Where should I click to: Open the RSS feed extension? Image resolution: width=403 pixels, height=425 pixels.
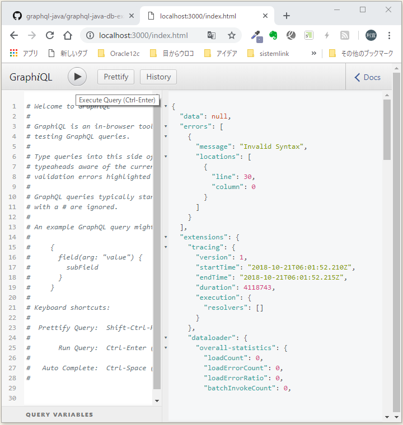pyautogui.click(x=345, y=35)
